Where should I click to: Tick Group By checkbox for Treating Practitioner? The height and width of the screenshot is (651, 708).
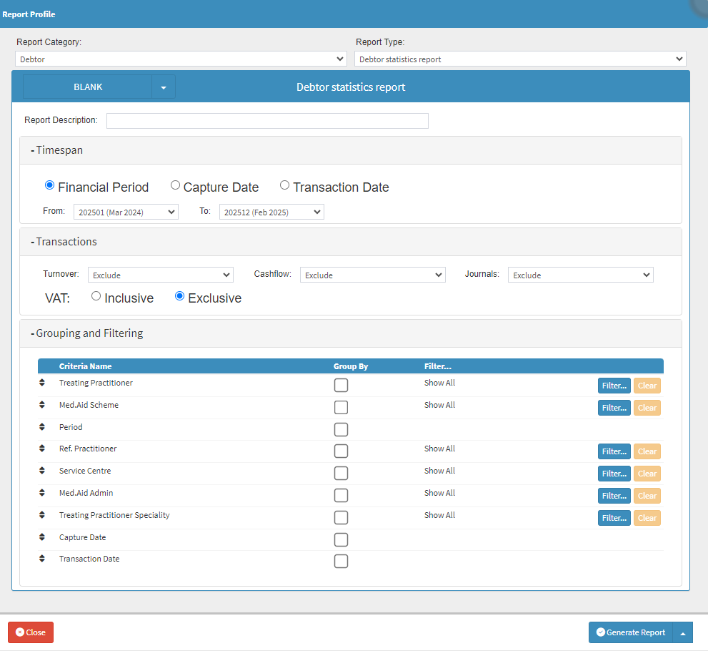[x=341, y=386]
